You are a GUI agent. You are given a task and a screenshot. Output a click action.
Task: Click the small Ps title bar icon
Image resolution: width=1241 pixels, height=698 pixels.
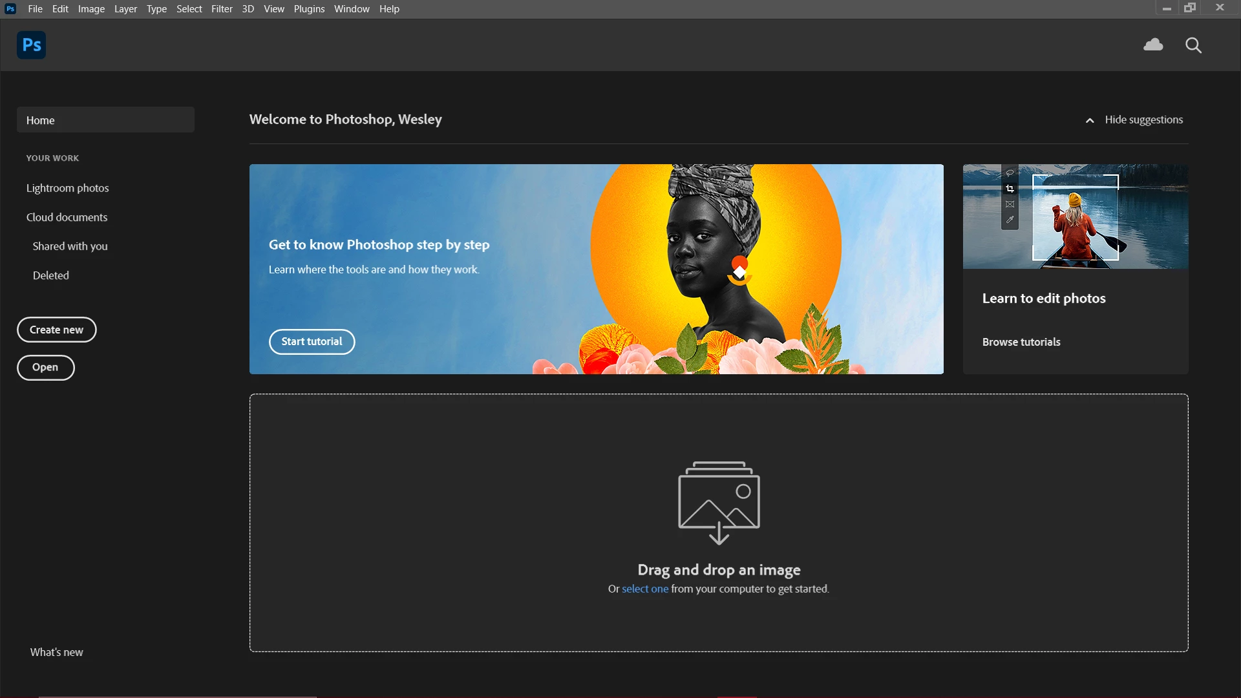(x=10, y=8)
